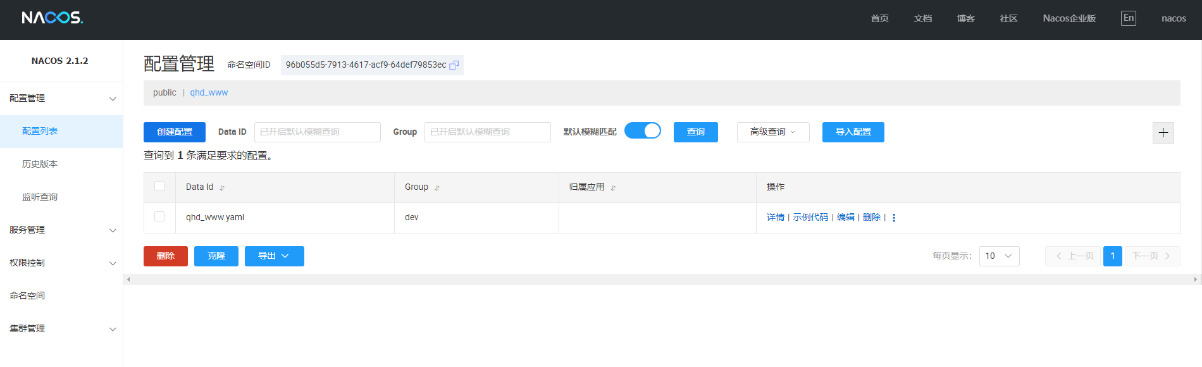Open the 高级查询 dropdown

(x=773, y=132)
